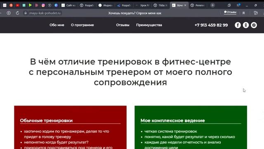The height and width of the screenshot is (149, 264).
Task: Switch to pinned mail envelope tab
Action: 5,5
